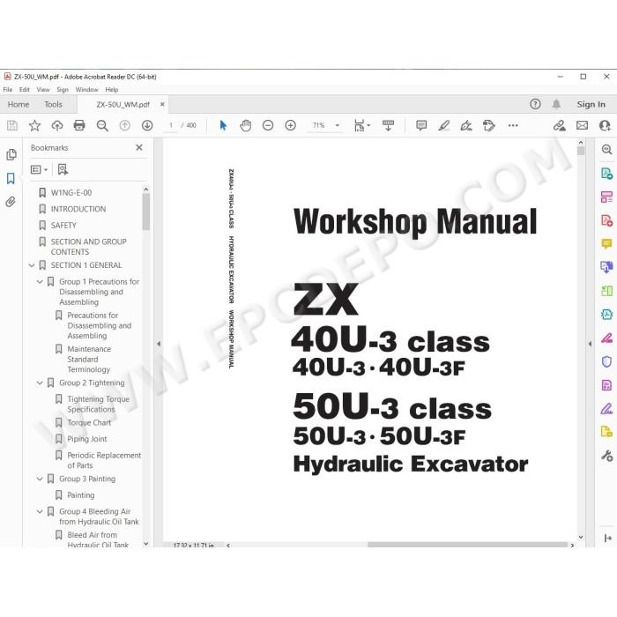Switch to the Tools tab
The height and width of the screenshot is (617, 617).
(x=53, y=104)
